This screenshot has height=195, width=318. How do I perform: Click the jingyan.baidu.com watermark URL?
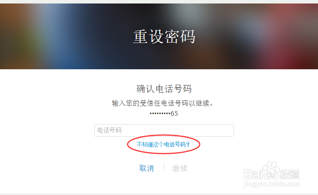click(271, 184)
